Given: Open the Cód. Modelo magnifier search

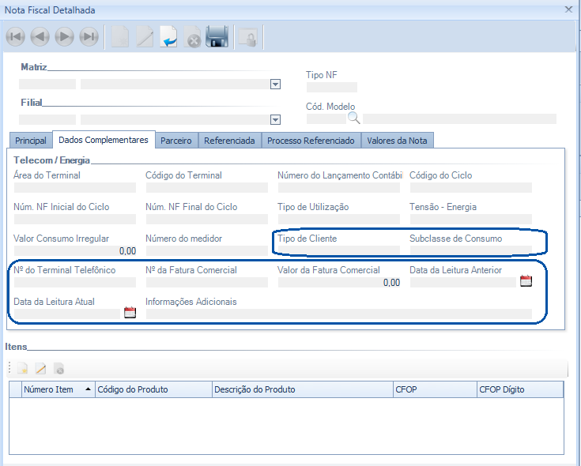Looking at the screenshot, I should point(353,118).
